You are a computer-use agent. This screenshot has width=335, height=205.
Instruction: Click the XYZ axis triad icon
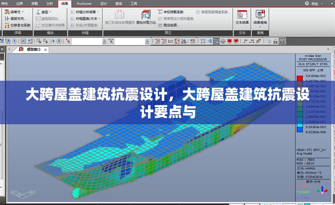[322, 190]
